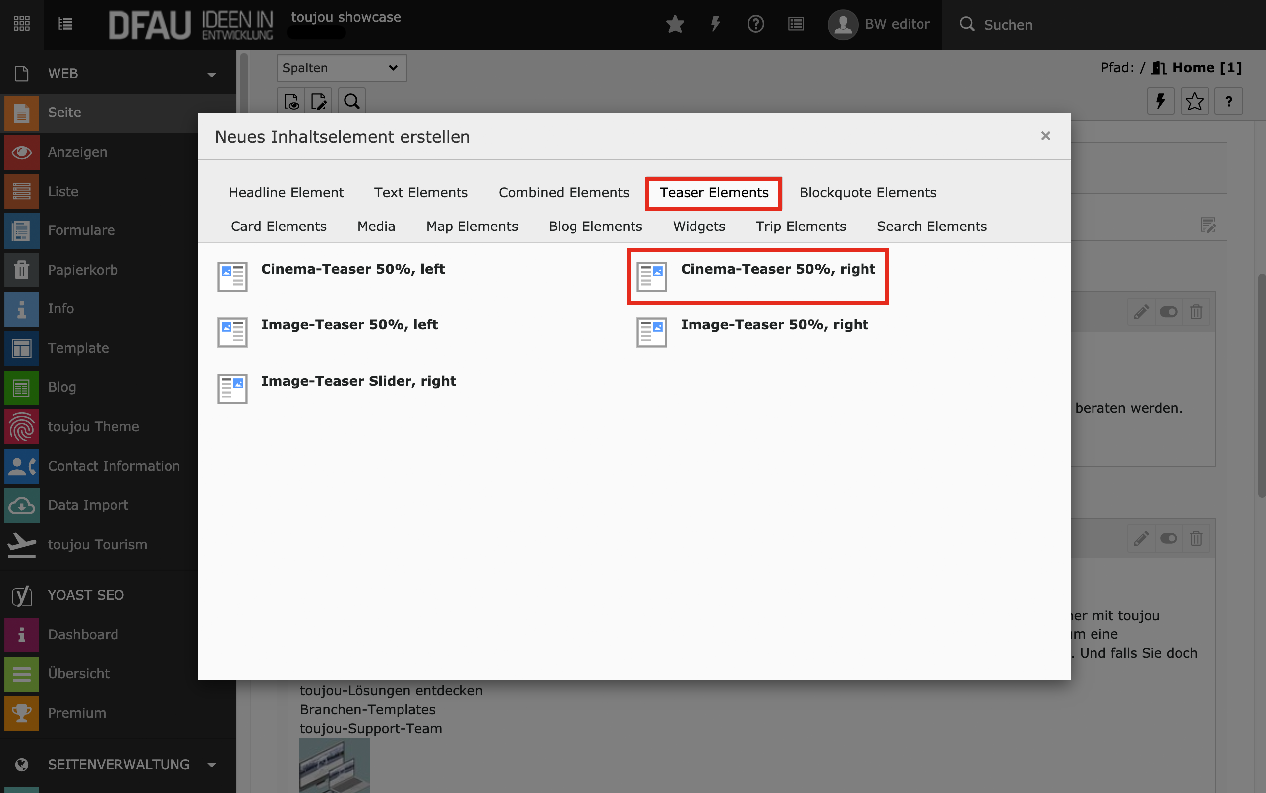Close the Neues Inhaltselement erstellen dialog

pyautogui.click(x=1045, y=136)
